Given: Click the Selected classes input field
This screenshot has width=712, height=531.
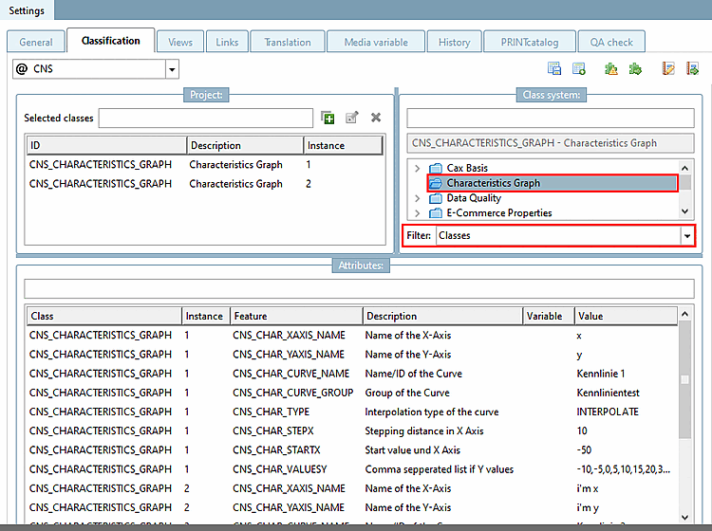Looking at the screenshot, I should [205, 118].
